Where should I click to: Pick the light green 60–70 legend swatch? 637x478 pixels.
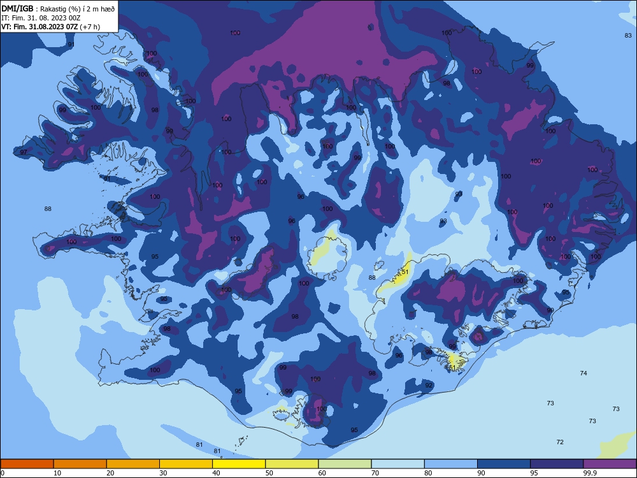click(x=345, y=464)
